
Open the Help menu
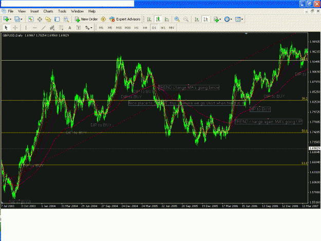(x=92, y=11)
